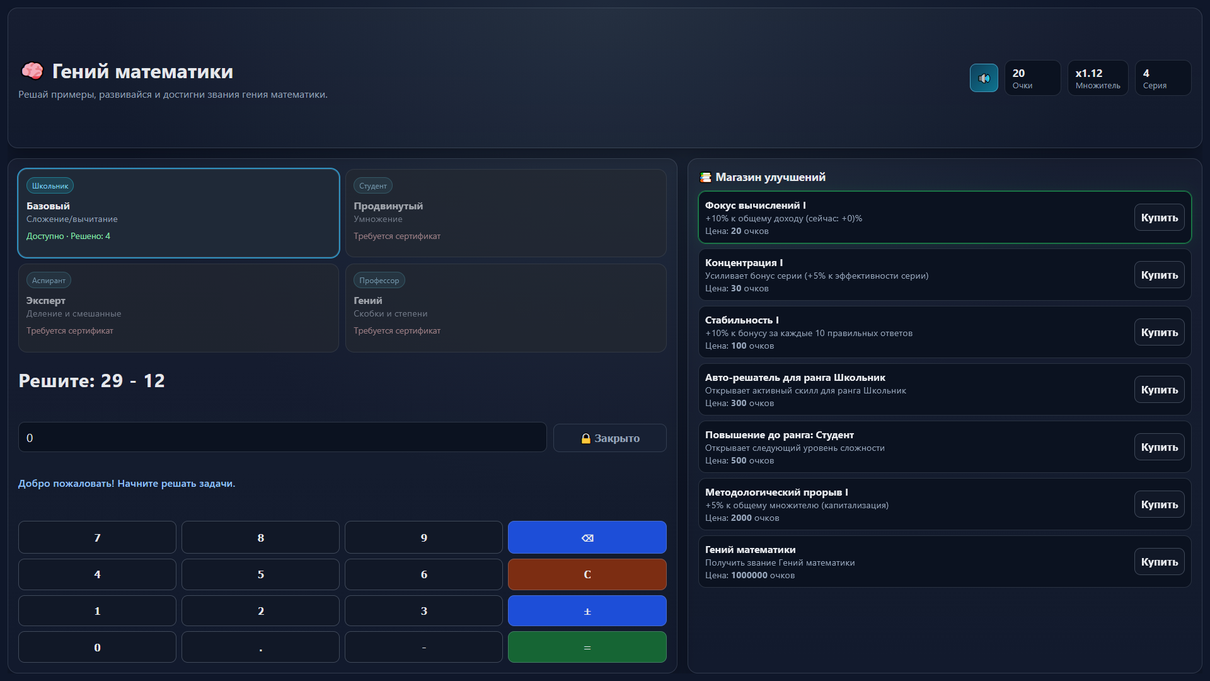This screenshot has height=681, width=1210.
Task: Select the Продвинутый level card
Action: point(505,213)
